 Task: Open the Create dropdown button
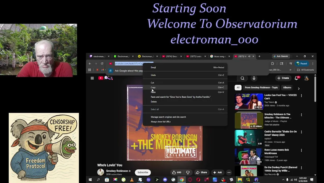[283, 78]
